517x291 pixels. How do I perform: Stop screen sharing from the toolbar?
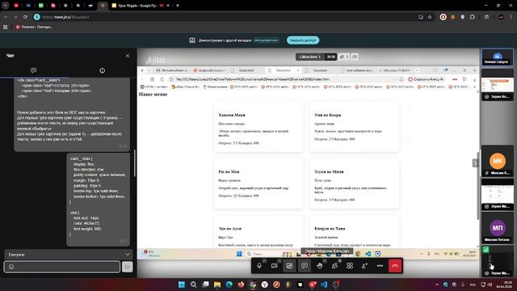[289, 266]
